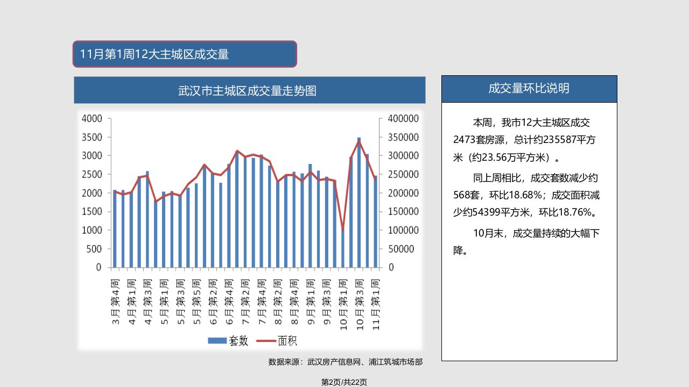Click the x-axis label '7月第2周'
This screenshot has height=387, width=689.
(245, 302)
